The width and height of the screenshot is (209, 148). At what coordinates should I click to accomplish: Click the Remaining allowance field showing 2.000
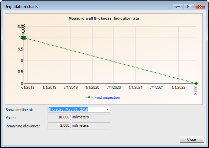(x=59, y=126)
